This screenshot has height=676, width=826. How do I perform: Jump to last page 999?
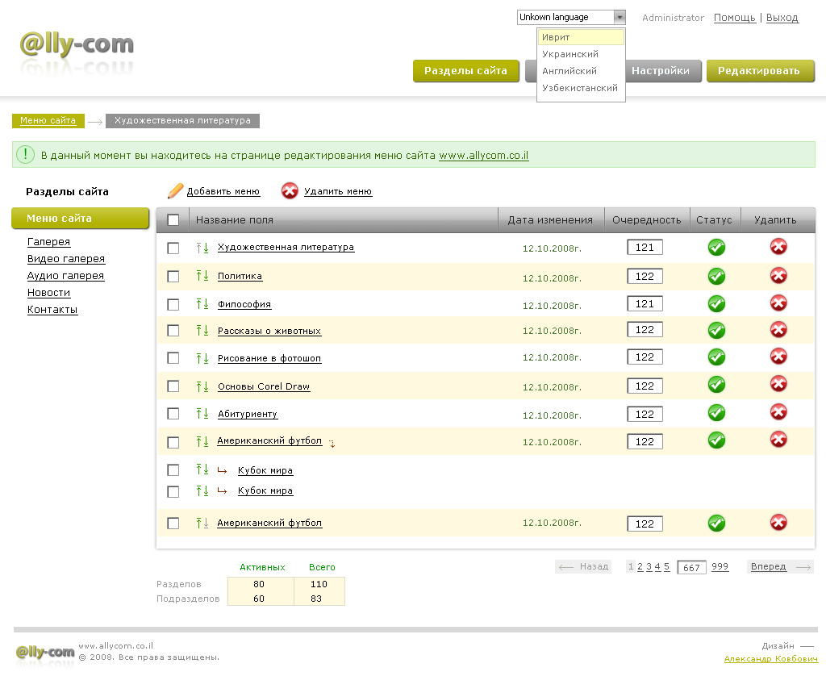[x=720, y=566]
